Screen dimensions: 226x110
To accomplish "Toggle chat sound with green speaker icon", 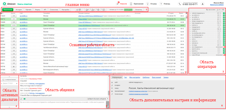I will pos(25,99).
